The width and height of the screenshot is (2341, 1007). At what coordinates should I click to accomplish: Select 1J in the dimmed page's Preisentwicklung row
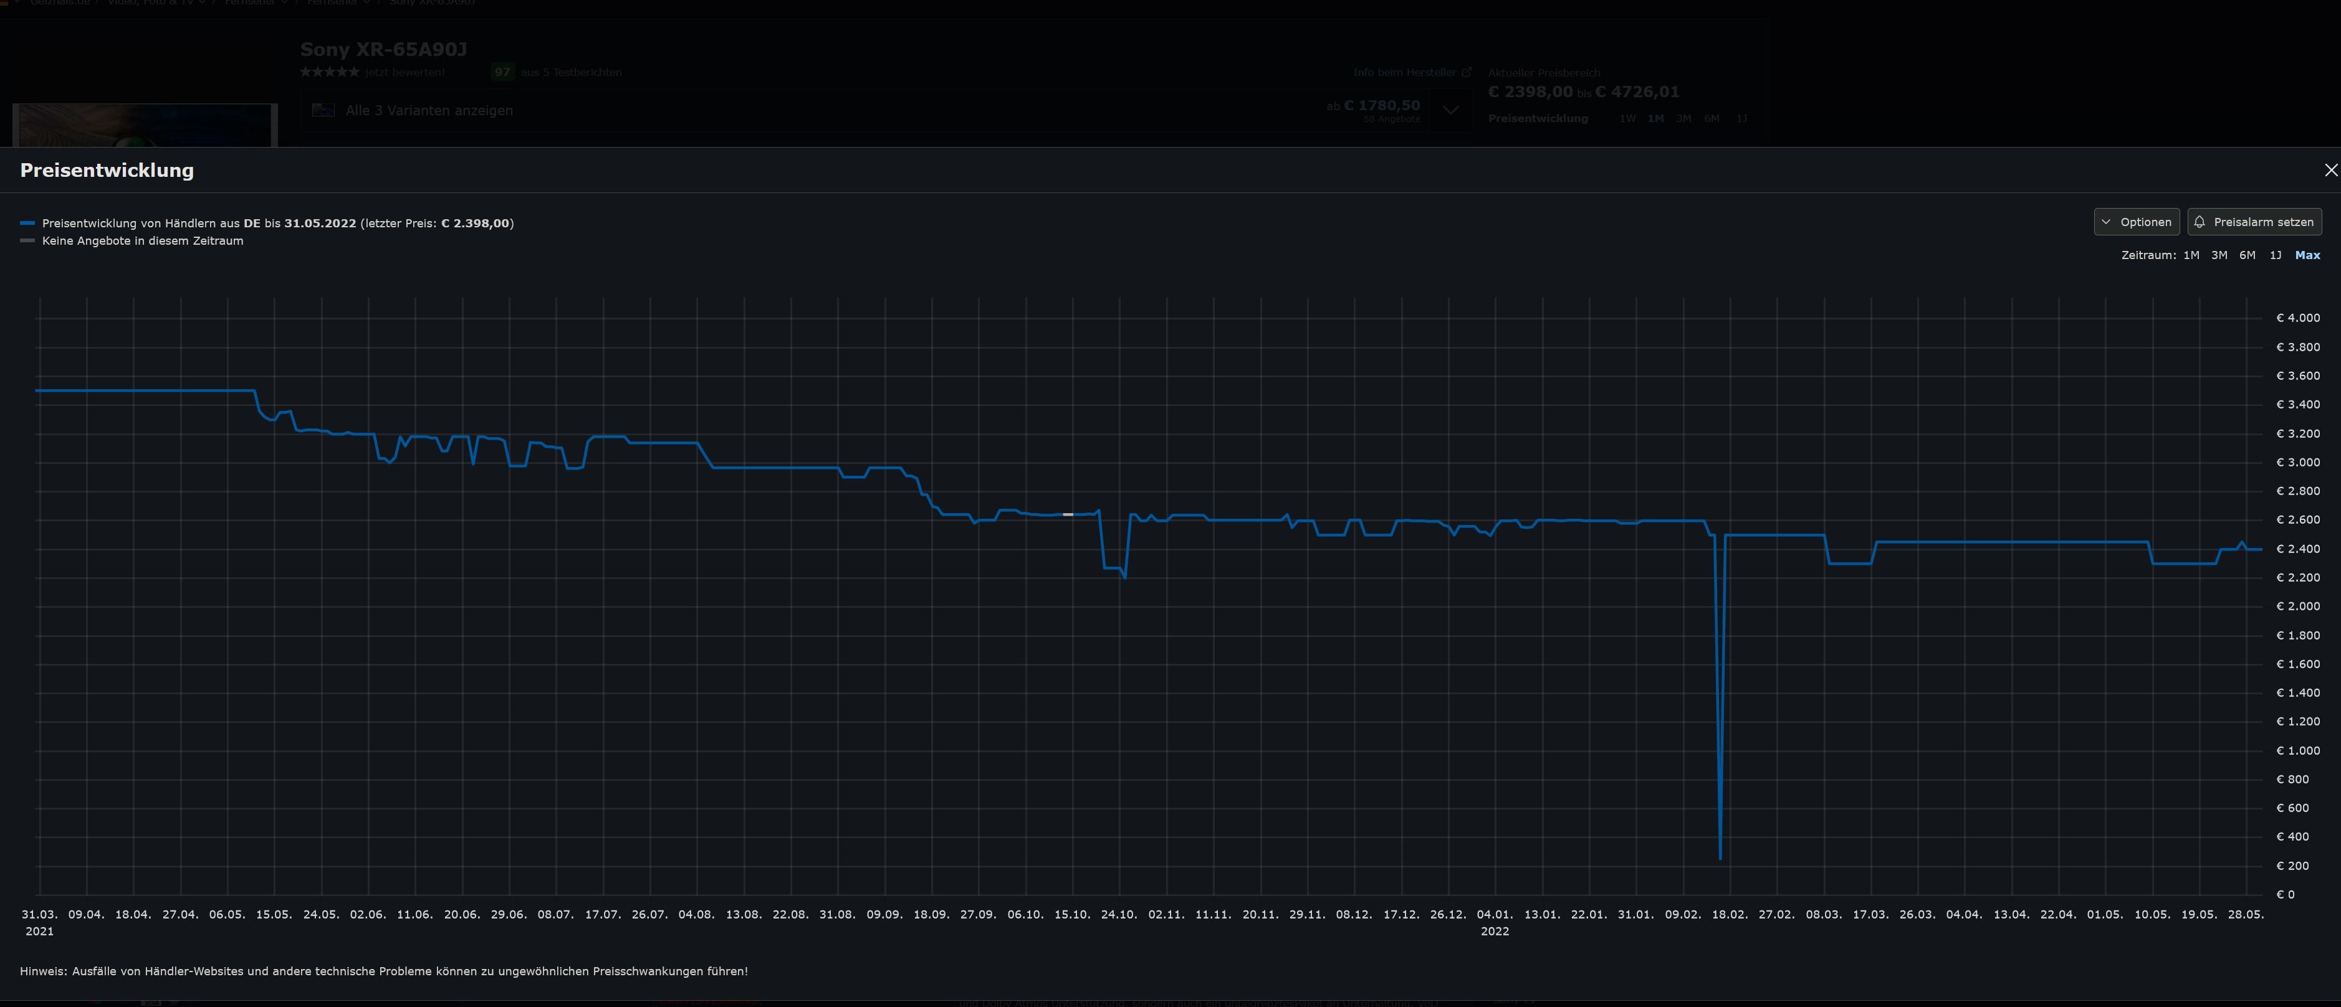pos(1741,118)
